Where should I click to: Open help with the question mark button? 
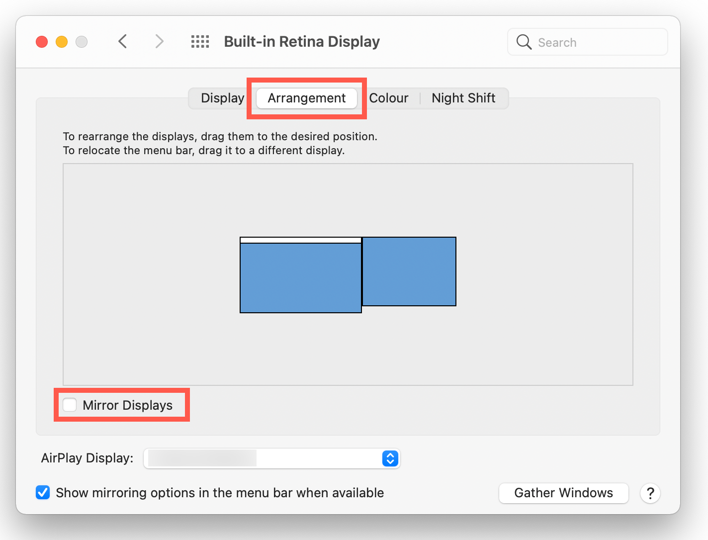(x=650, y=493)
